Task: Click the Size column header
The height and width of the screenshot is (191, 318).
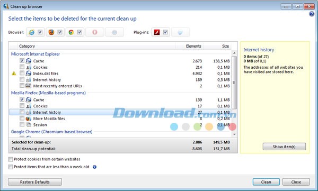Action: [217, 46]
